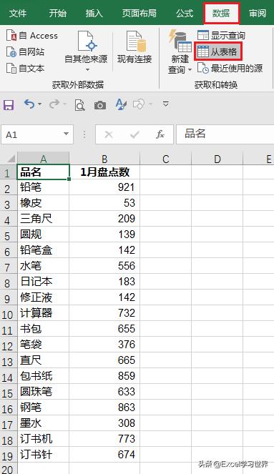
Task: Import data 自文本
Action: click(26, 69)
